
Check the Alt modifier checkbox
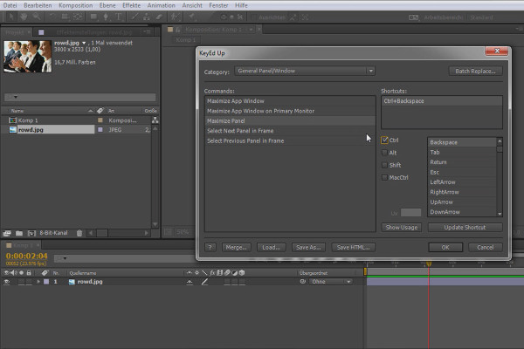click(x=384, y=153)
